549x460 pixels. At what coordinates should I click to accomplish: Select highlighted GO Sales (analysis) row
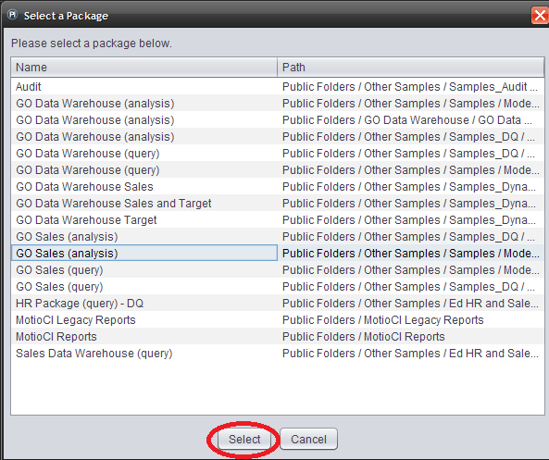[278, 253]
